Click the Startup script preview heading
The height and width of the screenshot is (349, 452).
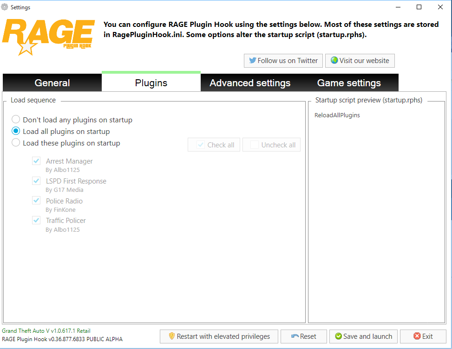click(x=369, y=100)
